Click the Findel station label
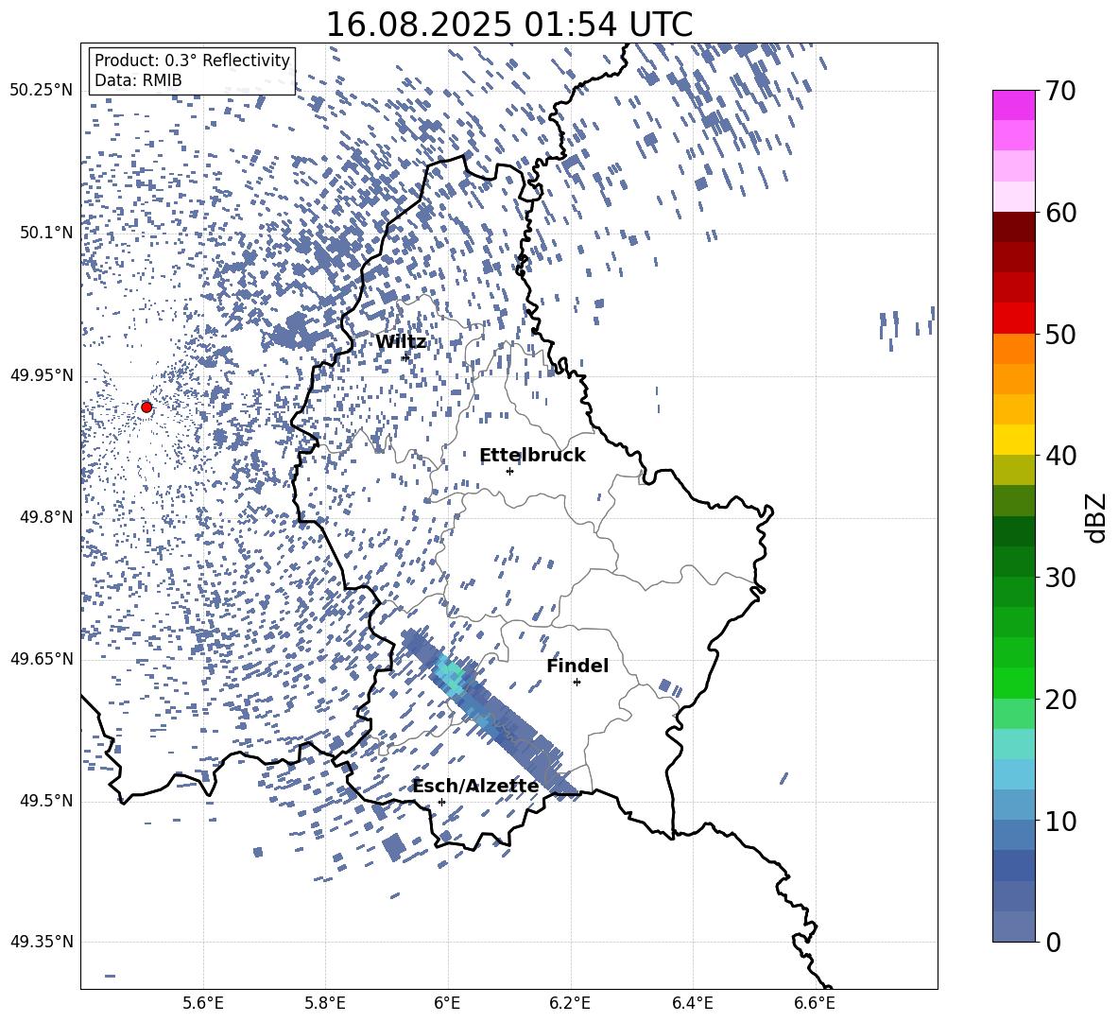Viewport: 1119px width, 1022px height. point(577,666)
